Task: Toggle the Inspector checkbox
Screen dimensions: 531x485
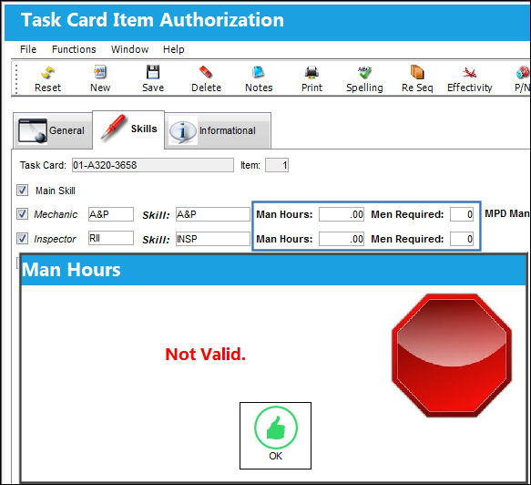Action: pos(23,239)
